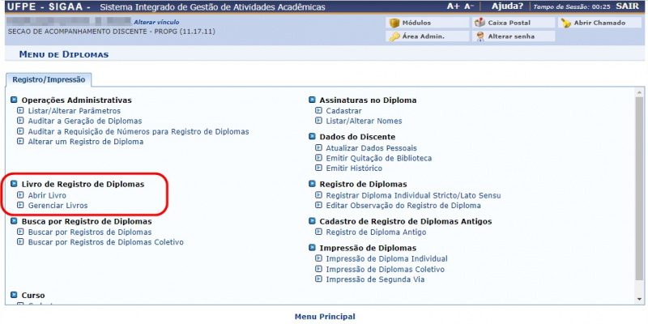This screenshot has height=324, width=648.
Task: Click blue bullet icon of Assinaturas no Diploma
Action: [x=312, y=100]
